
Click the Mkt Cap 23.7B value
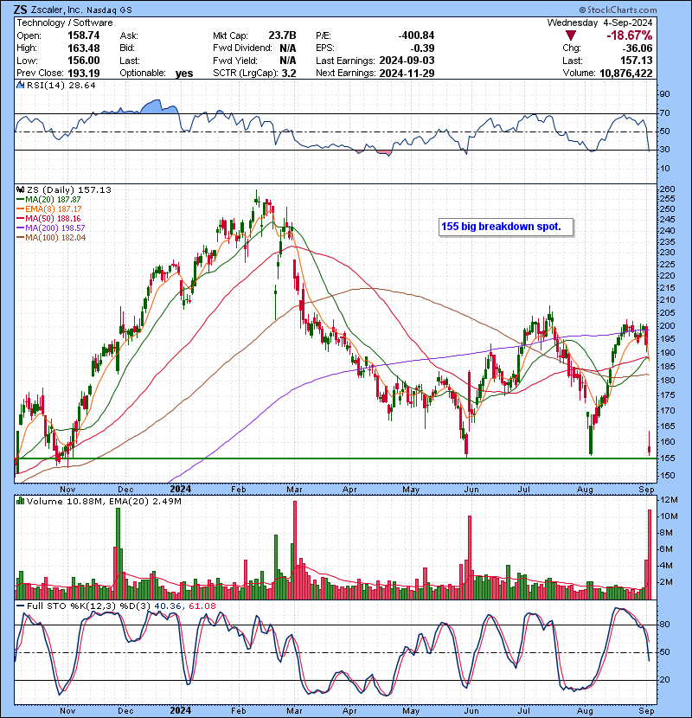point(282,35)
